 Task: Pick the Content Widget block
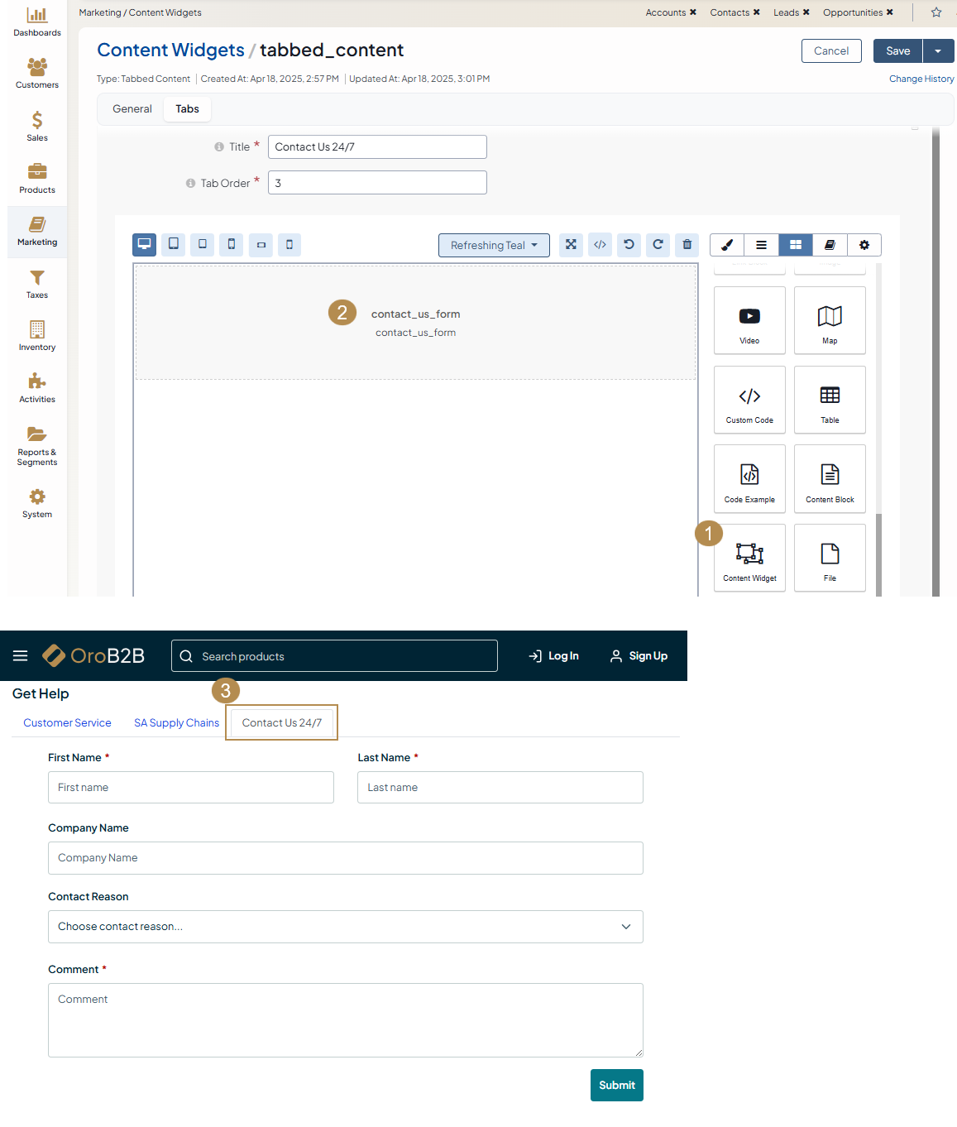pyautogui.click(x=749, y=559)
